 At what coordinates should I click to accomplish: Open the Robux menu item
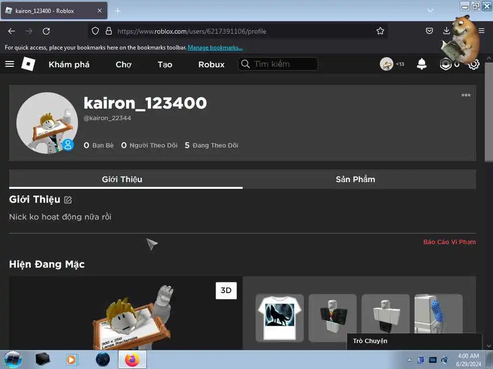(x=211, y=64)
